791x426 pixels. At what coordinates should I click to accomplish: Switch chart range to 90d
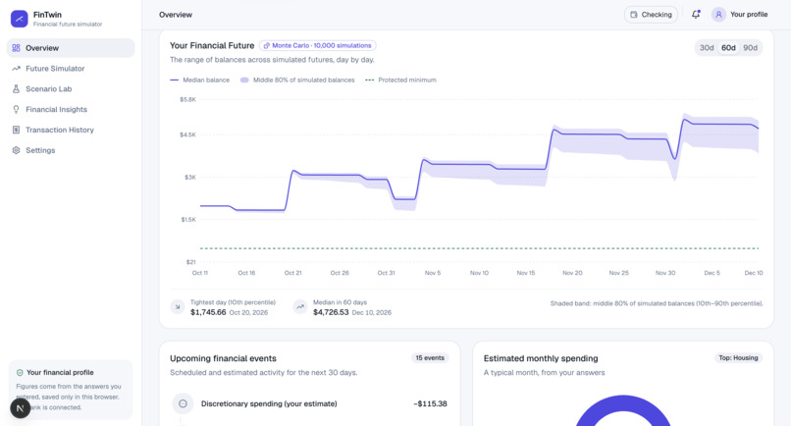[x=750, y=48]
